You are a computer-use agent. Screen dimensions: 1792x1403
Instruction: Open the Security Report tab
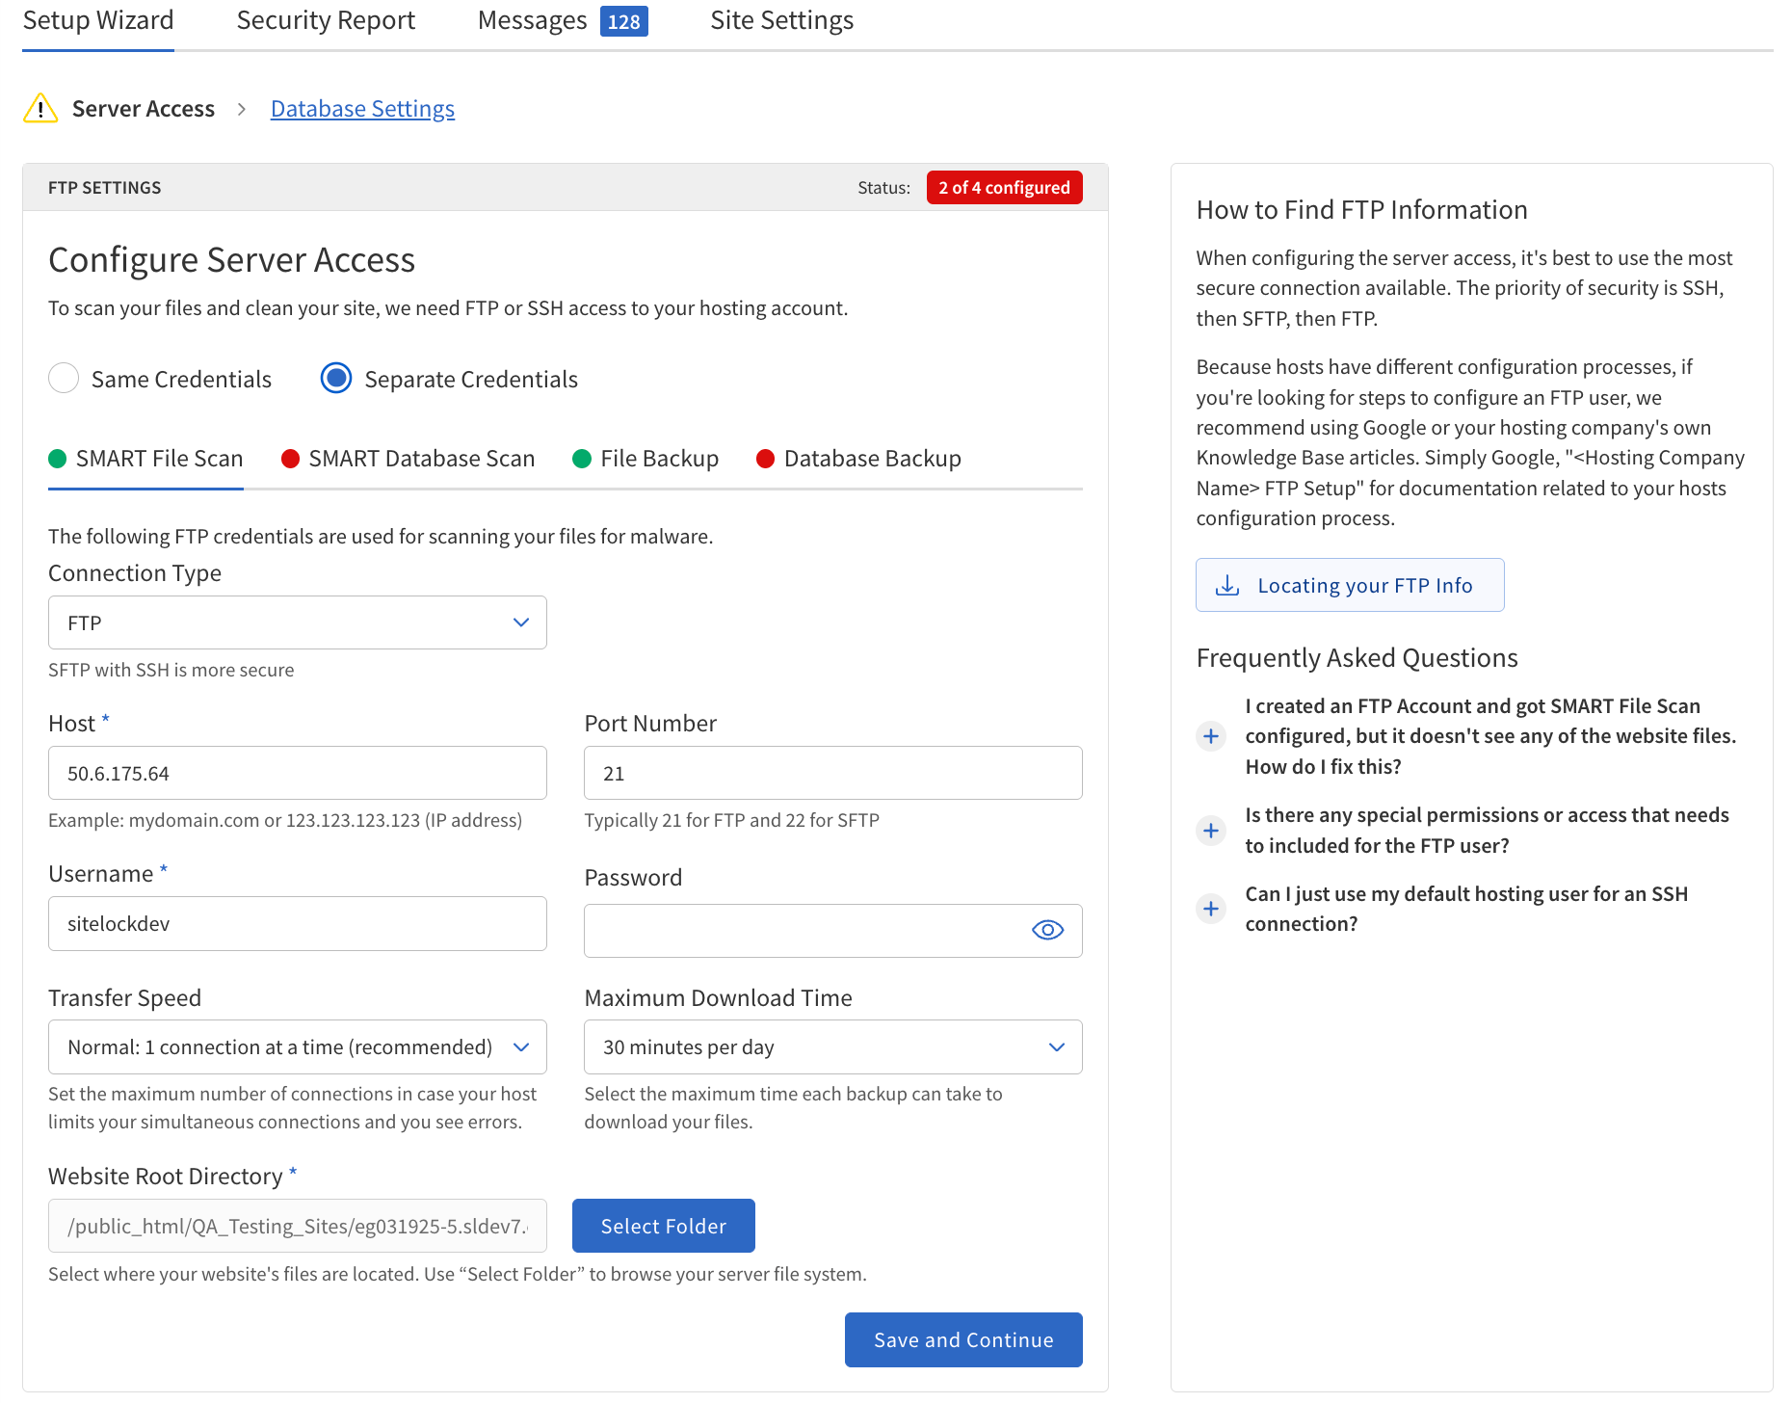[326, 21]
